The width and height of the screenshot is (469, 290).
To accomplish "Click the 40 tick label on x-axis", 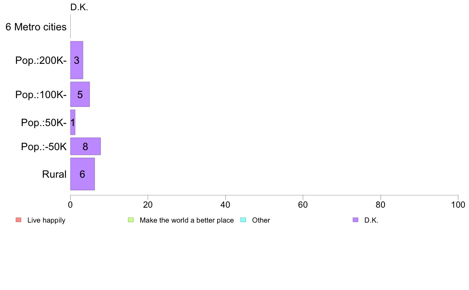I will [225, 204].
